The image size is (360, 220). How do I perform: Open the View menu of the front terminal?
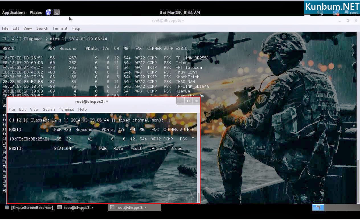34,109
